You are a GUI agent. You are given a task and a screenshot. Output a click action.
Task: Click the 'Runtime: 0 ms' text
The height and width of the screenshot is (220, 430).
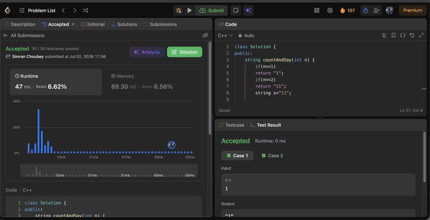point(270,141)
